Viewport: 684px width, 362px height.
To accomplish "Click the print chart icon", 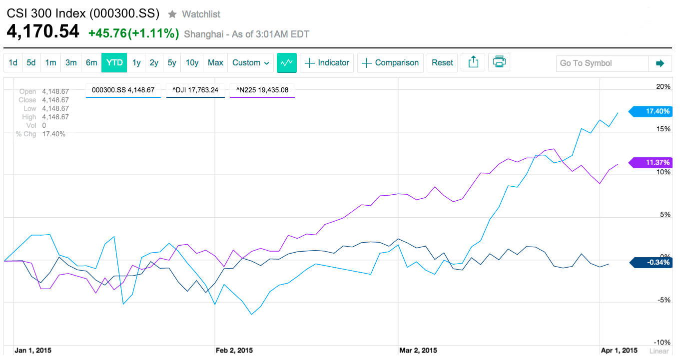I will point(499,63).
